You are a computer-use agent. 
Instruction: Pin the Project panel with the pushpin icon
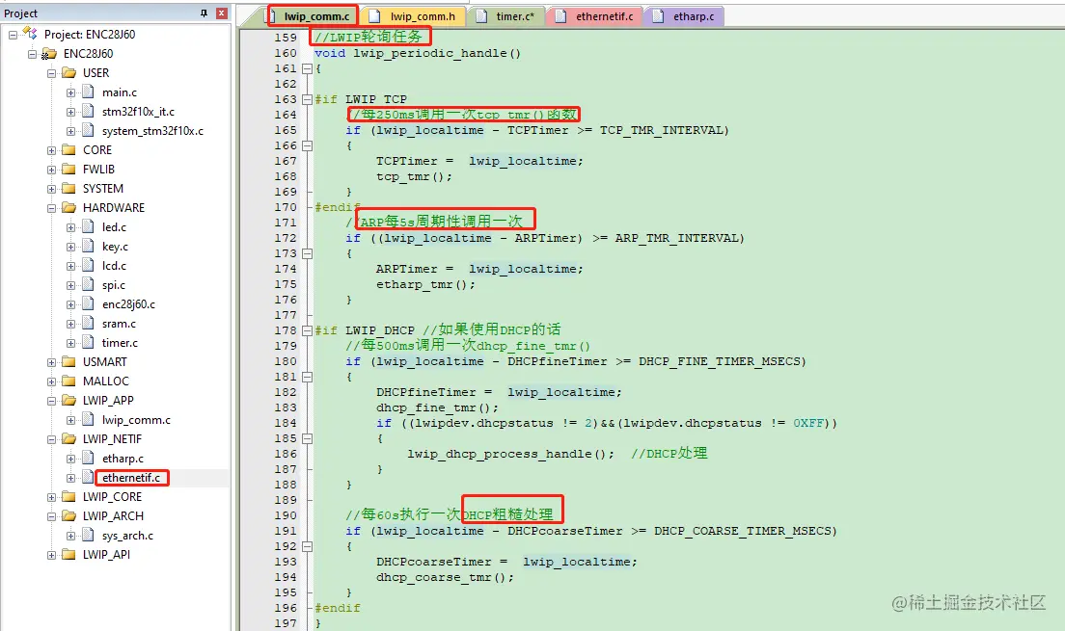tap(204, 13)
